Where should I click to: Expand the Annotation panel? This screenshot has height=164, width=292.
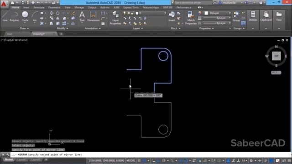(x=93, y=28)
